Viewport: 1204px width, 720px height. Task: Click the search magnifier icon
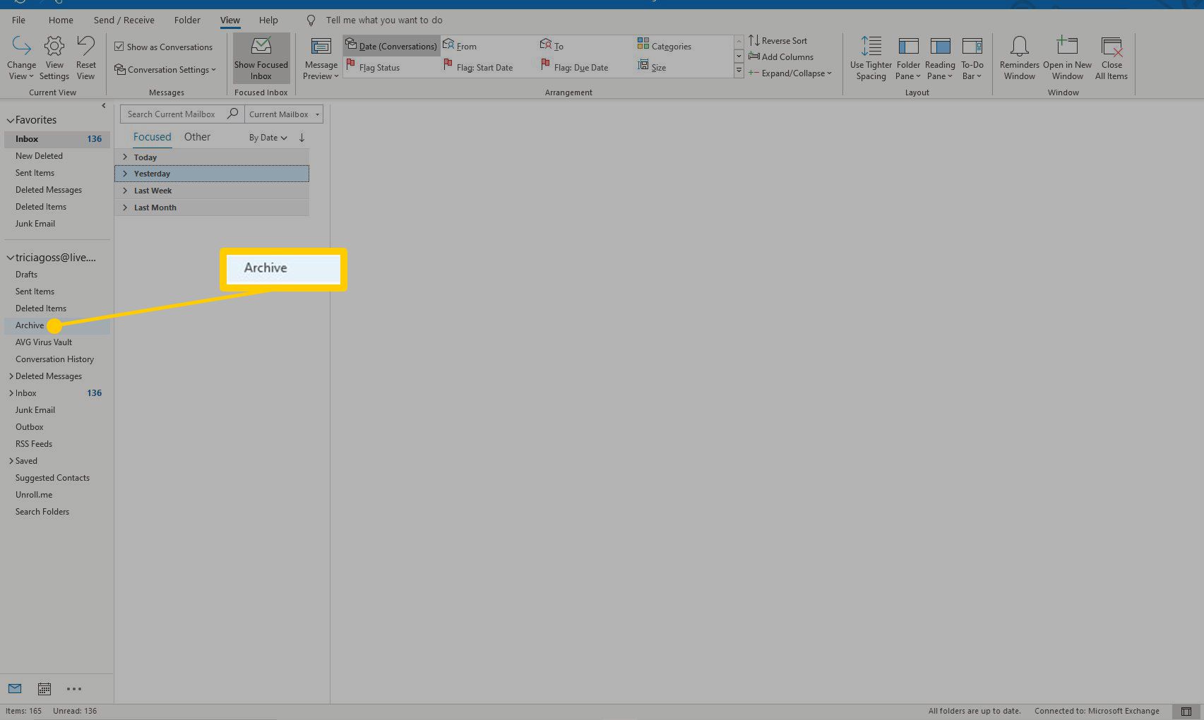click(x=232, y=114)
